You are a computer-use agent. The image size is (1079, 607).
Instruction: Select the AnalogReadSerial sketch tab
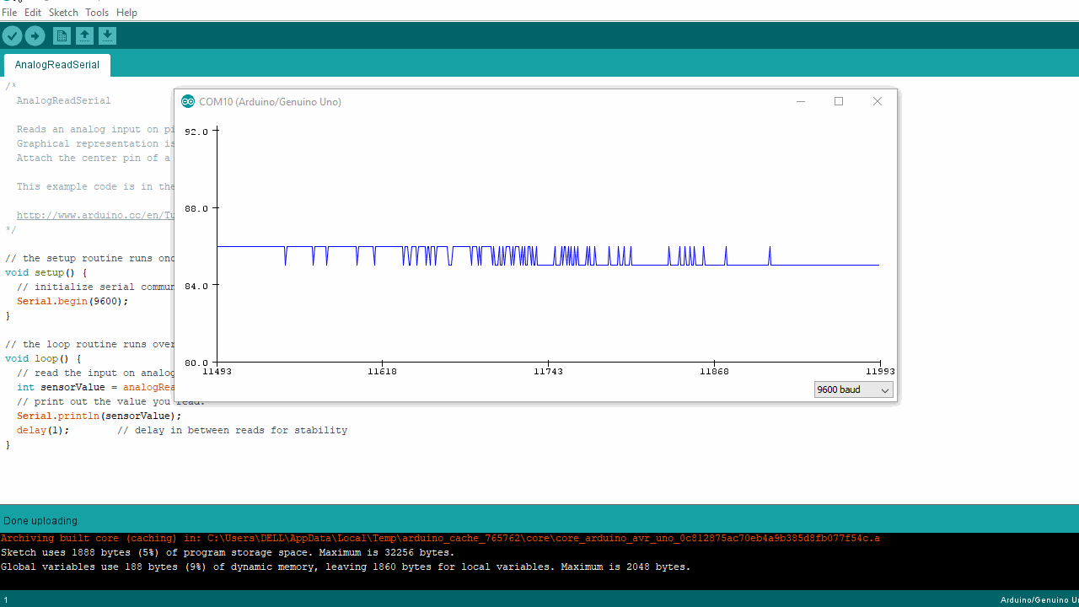(57, 65)
